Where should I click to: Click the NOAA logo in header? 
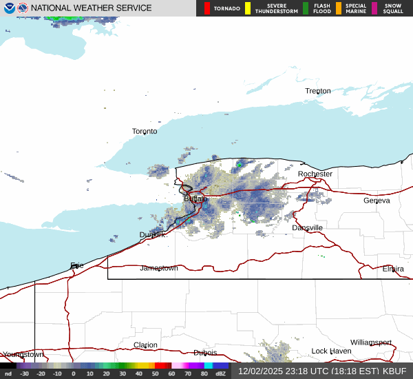point(9,8)
